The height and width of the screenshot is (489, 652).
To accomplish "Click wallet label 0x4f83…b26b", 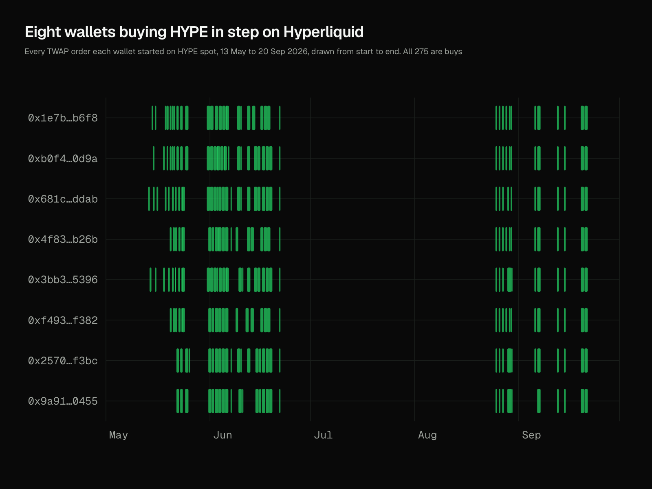I will tap(63, 239).
